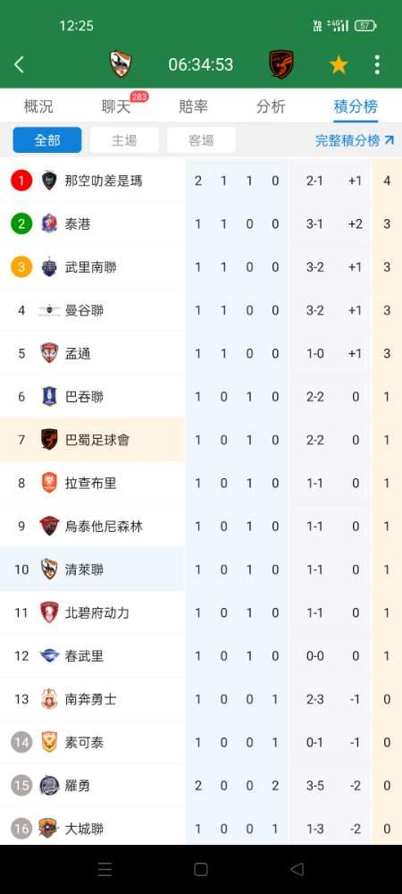402x894 pixels.
Task: Open the 巴蜀足球會 team row
Action: (x=201, y=440)
